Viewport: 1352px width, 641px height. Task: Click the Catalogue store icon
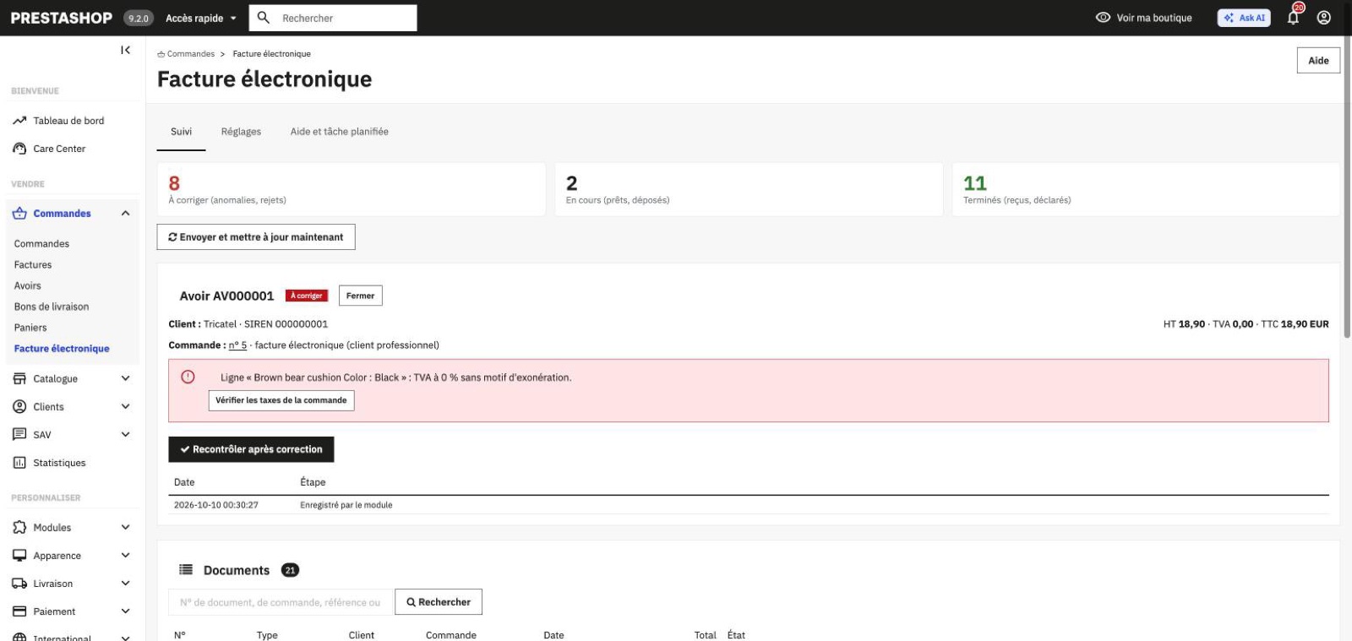19,379
